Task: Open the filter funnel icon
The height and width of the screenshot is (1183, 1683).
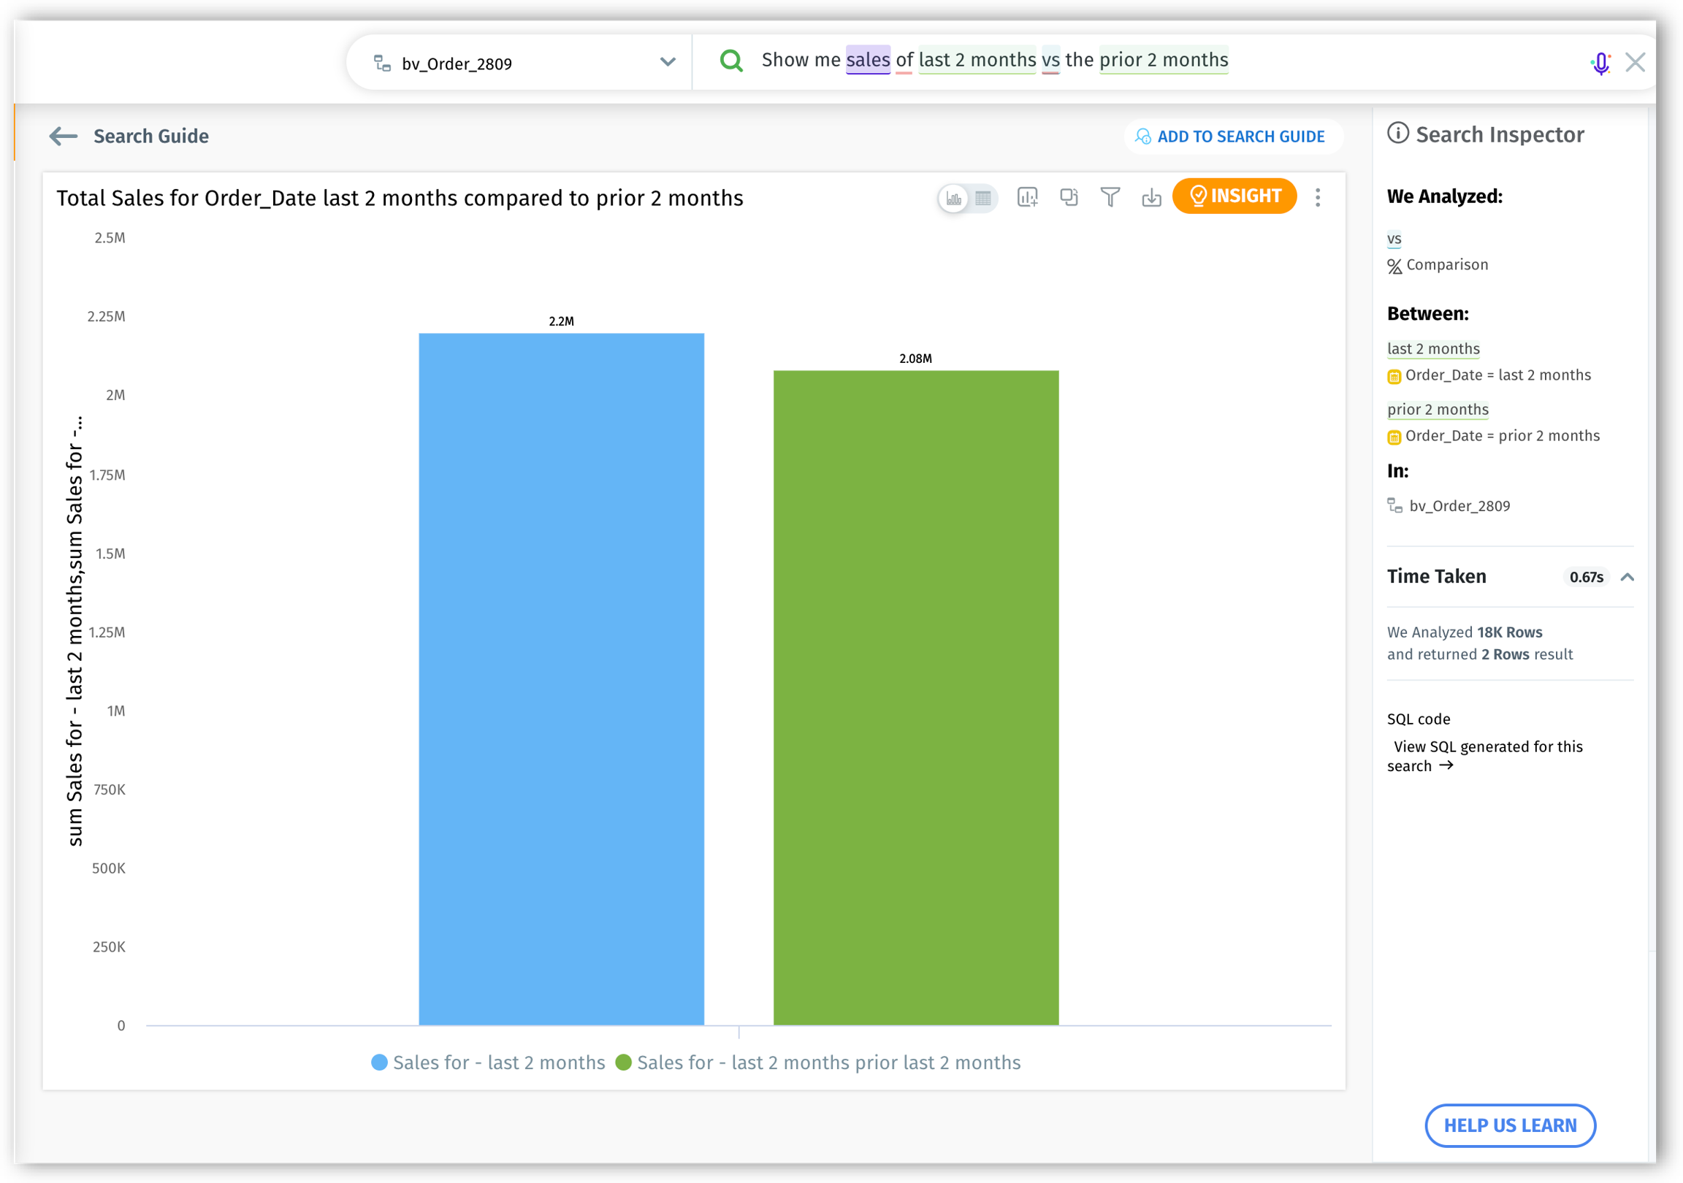Action: pos(1110,197)
